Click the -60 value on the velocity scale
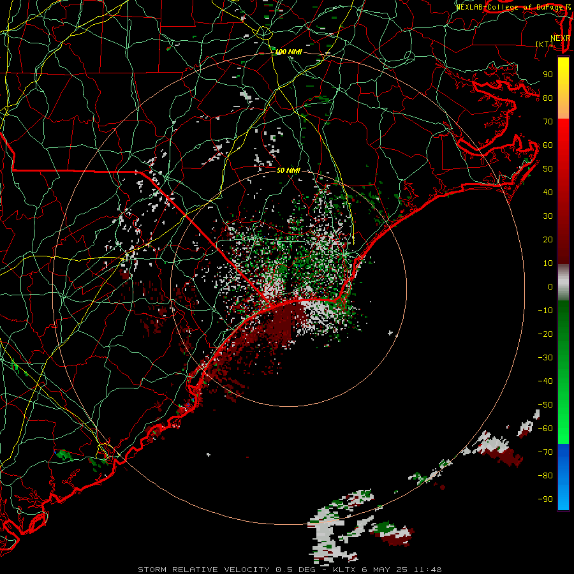The height and width of the screenshot is (574, 574). point(545,429)
